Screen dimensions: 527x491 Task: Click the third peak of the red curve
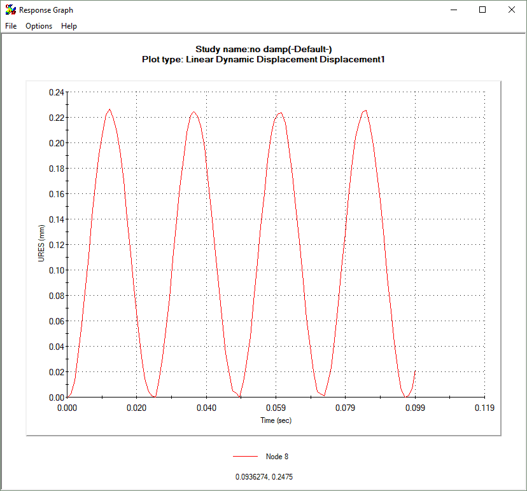tap(281, 113)
